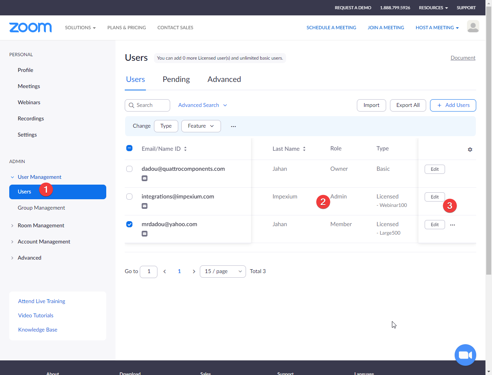Image resolution: width=492 pixels, height=375 pixels.
Task: Uncheck mrdadou@yahoo.com checkbox
Action: (129, 224)
